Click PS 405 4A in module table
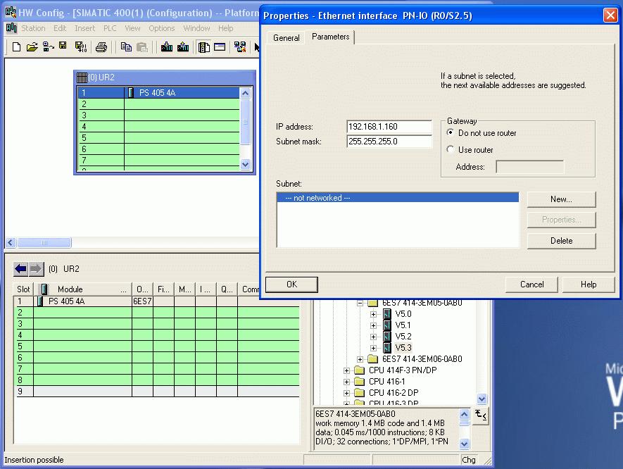Image resolution: width=623 pixels, height=469 pixels. (x=66, y=301)
